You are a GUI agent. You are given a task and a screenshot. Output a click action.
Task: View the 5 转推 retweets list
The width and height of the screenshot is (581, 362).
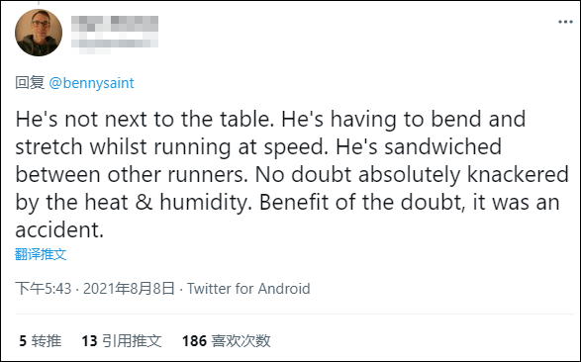pyautogui.click(x=40, y=341)
